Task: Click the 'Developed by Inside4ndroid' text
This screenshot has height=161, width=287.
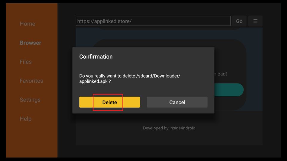Action: pos(169,128)
